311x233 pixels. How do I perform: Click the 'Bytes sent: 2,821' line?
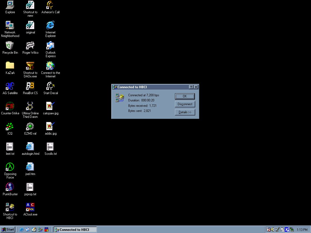pos(139,111)
